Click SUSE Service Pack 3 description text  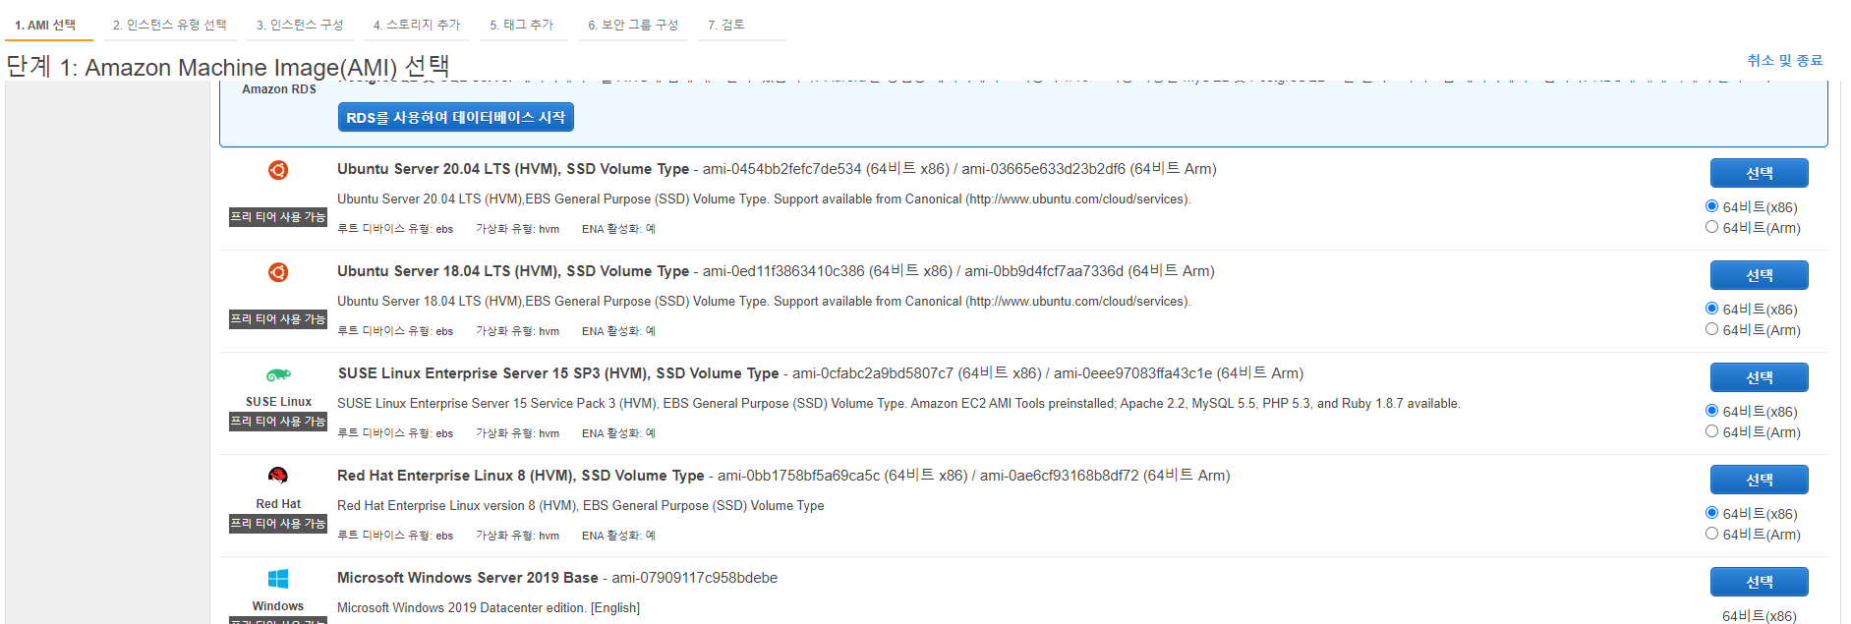[898, 404]
